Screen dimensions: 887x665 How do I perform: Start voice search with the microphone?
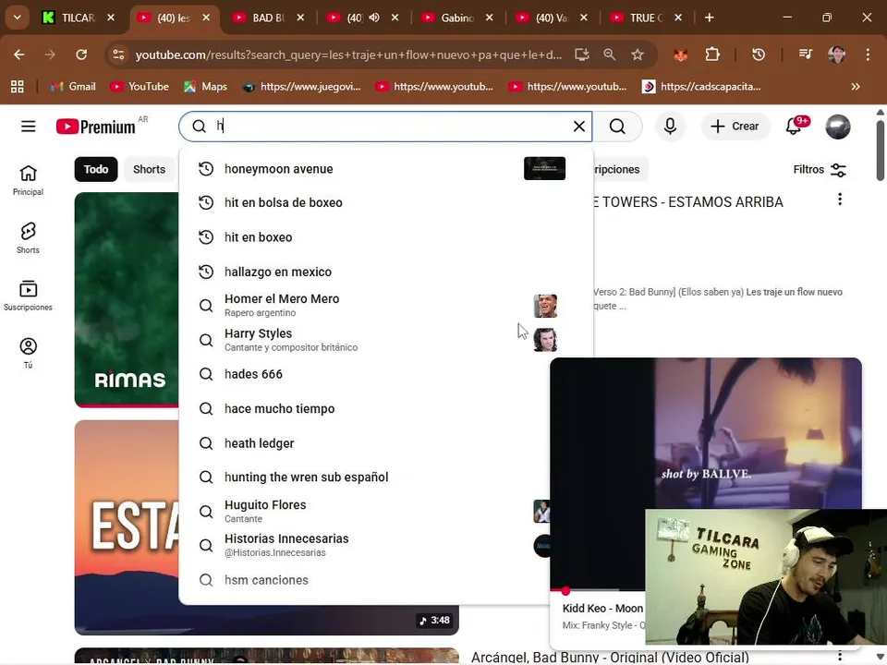coord(670,127)
